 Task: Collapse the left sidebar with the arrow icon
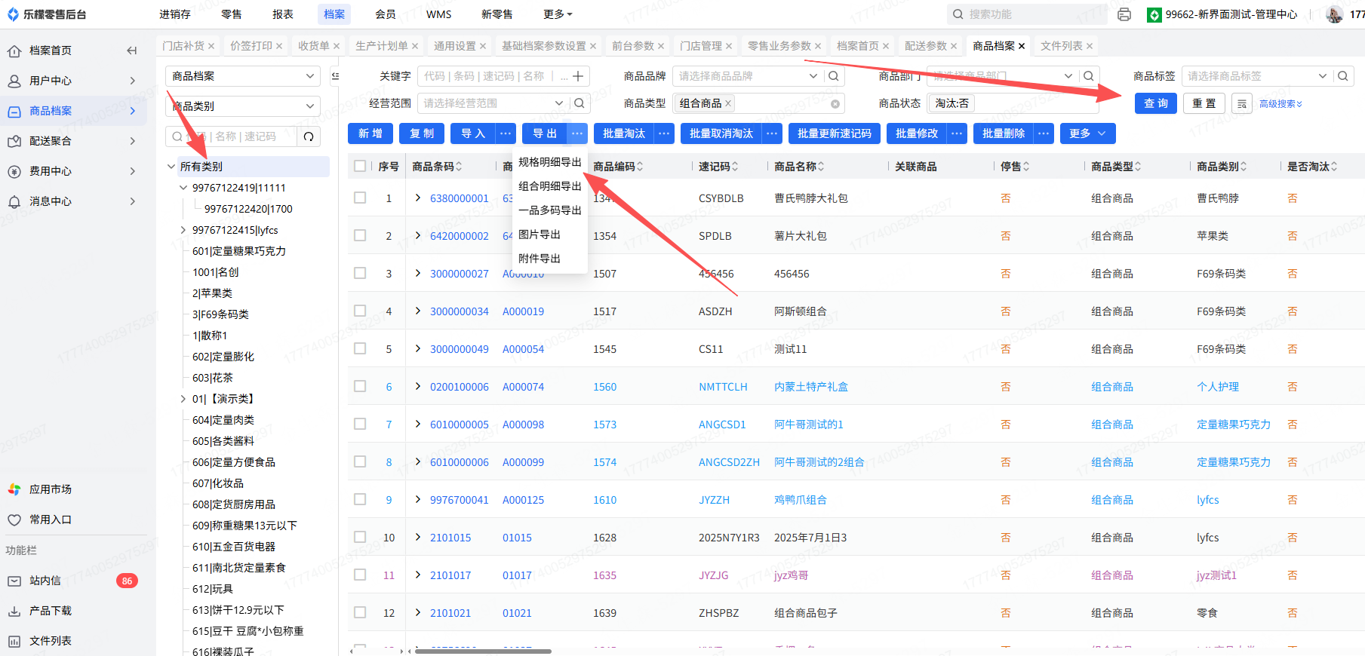click(x=132, y=51)
